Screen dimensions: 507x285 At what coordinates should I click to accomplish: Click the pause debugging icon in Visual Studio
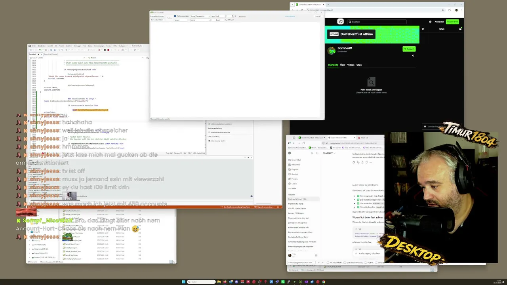[x=105, y=50]
